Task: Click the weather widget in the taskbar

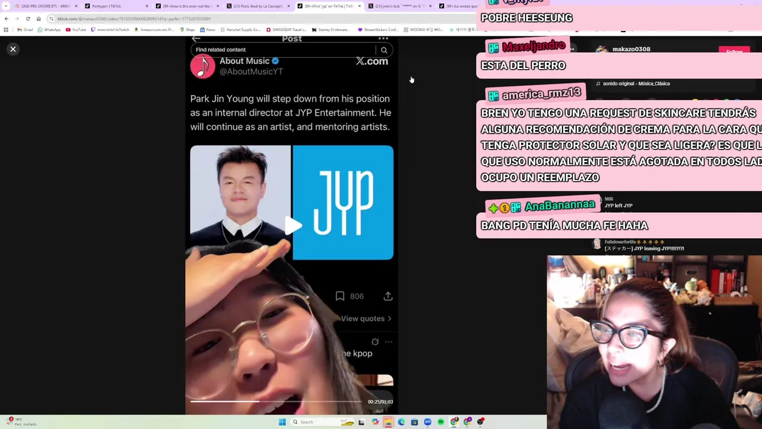Action: (x=21, y=422)
